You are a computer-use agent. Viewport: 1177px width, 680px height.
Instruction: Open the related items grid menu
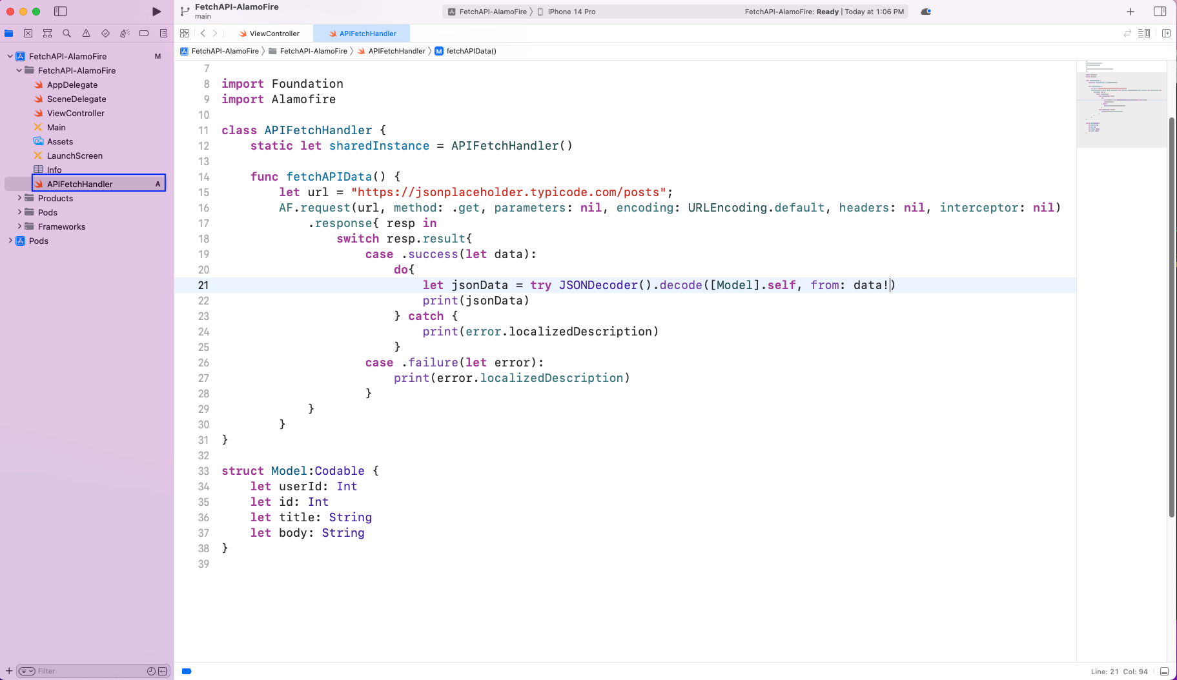coord(185,34)
